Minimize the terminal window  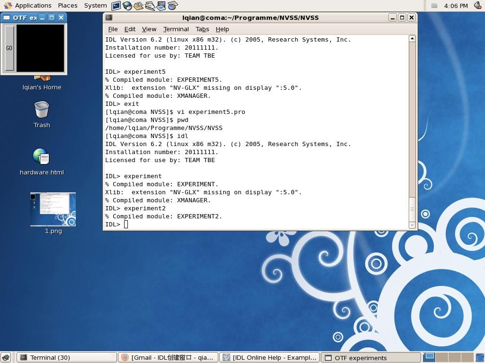pos(393,17)
